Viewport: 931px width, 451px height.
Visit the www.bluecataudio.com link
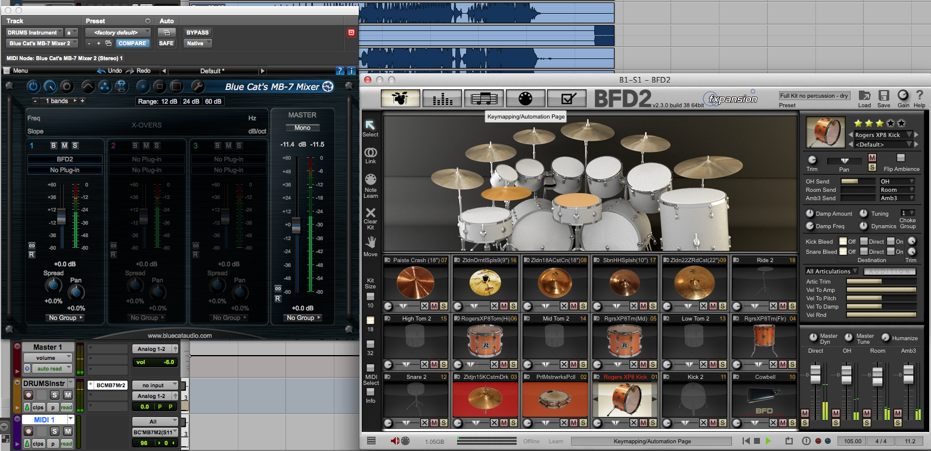tap(179, 335)
